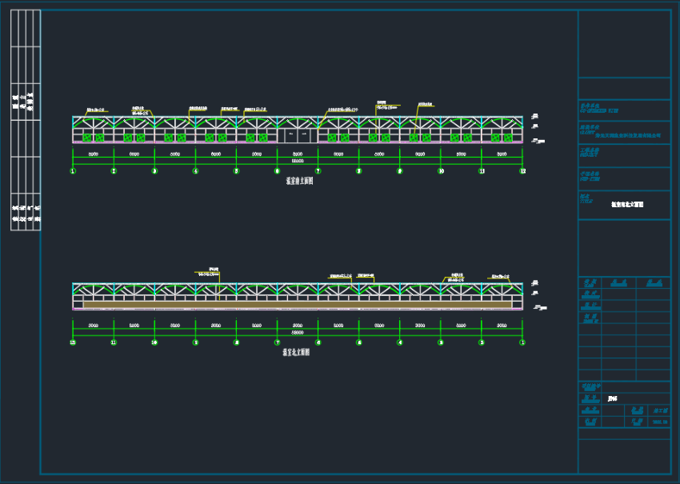Select the leftmost green window in upper elevation
The width and height of the screenshot is (680, 484).
[86, 137]
